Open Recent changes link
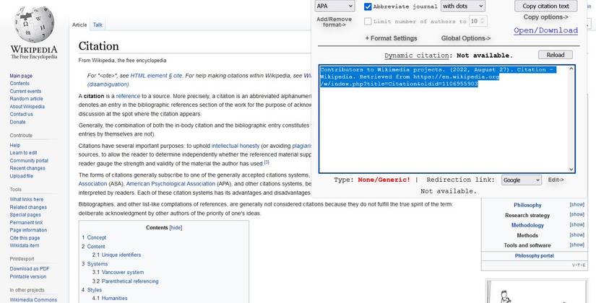Viewport: 596px width, 303px height. [x=27, y=168]
